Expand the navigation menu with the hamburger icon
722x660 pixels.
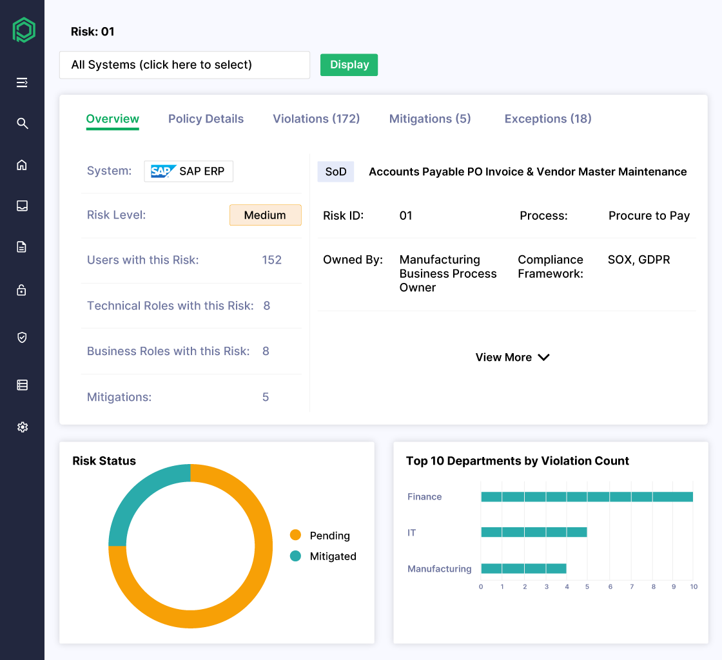click(22, 82)
